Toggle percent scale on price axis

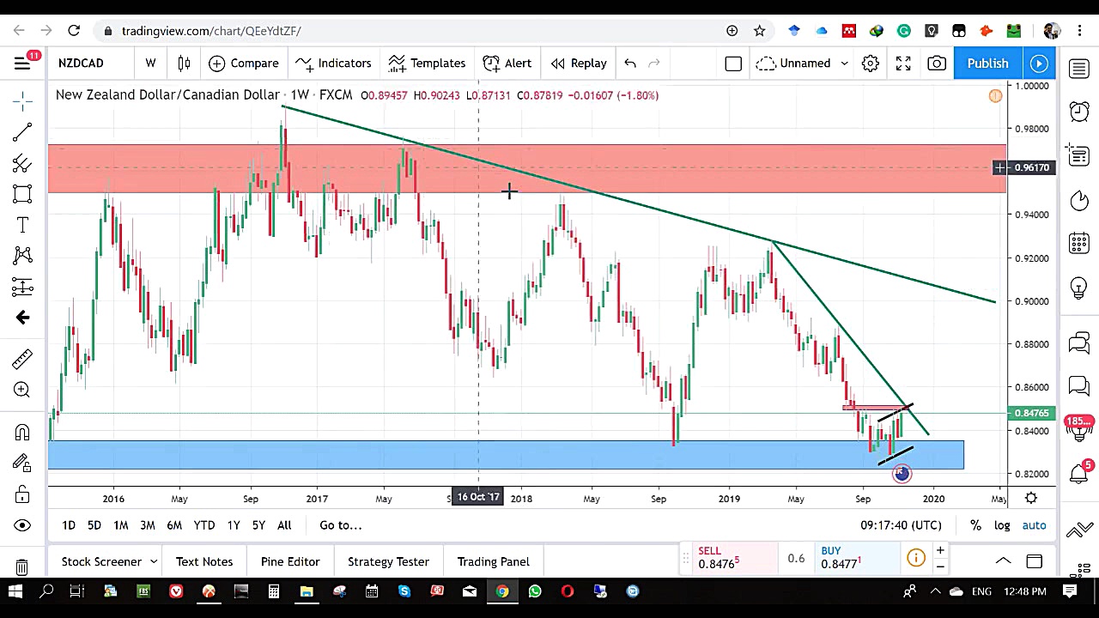[x=975, y=525]
